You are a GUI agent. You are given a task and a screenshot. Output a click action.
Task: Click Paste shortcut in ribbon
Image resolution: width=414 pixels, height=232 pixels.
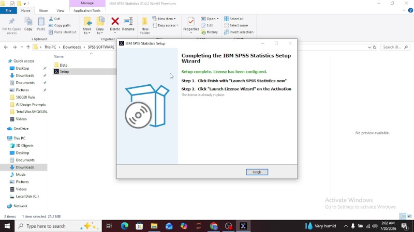[63, 32]
